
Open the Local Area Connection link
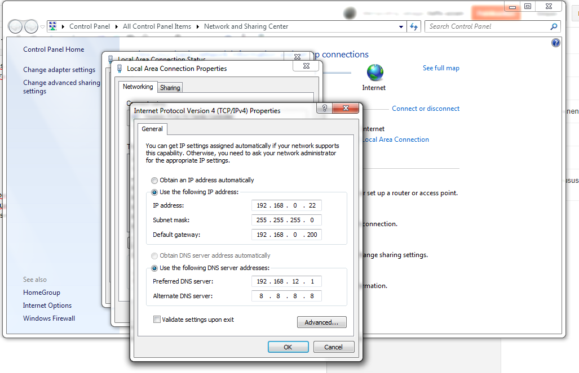[395, 140]
